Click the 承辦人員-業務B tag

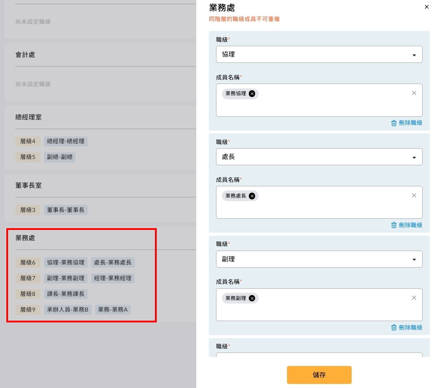[68, 310]
